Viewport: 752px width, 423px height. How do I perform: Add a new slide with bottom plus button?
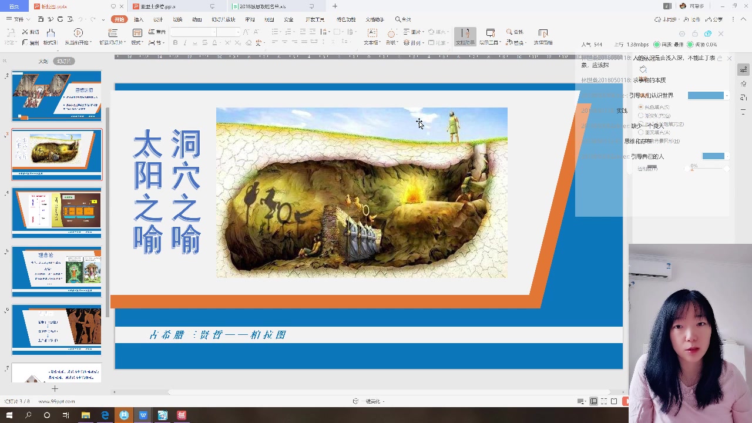(55, 388)
